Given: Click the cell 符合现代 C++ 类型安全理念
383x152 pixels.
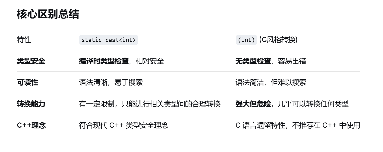Looking at the screenshot, I should pos(123,125).
